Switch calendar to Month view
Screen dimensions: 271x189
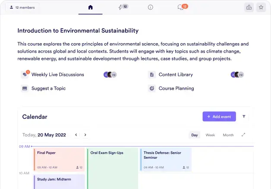[x=228, y=135]
